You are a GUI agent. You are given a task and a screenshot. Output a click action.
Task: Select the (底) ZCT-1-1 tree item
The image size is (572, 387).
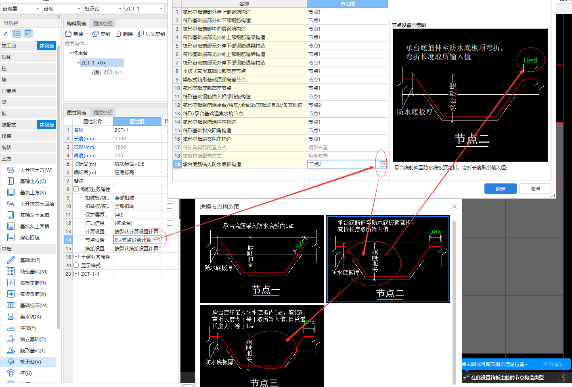pyautogui.click(x=107, y=73)
